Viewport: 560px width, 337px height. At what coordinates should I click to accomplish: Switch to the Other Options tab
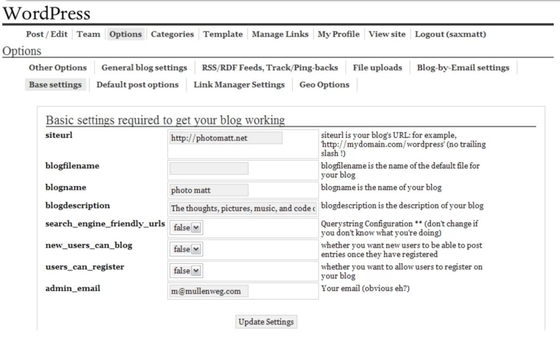coord(57,68)
